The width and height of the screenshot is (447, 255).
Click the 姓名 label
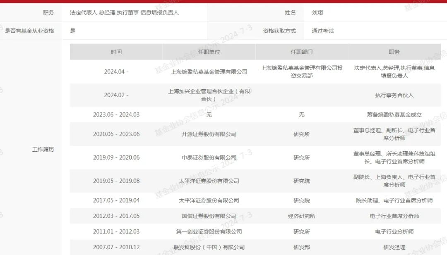pos(290,12)
